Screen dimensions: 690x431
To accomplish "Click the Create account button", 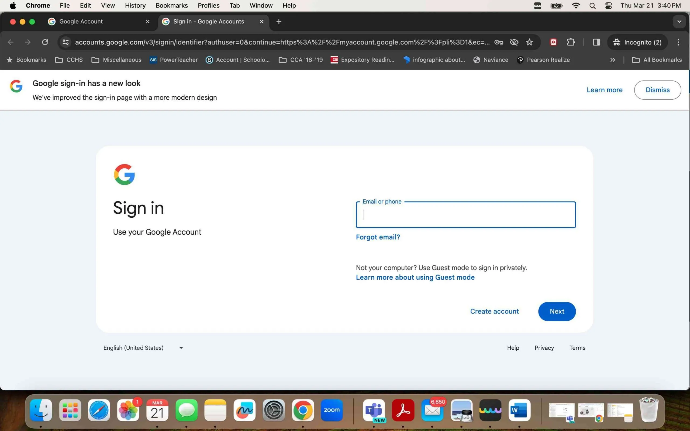I will [x=494, y=311].
